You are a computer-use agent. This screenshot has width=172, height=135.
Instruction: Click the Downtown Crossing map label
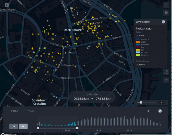coord(40,102)
